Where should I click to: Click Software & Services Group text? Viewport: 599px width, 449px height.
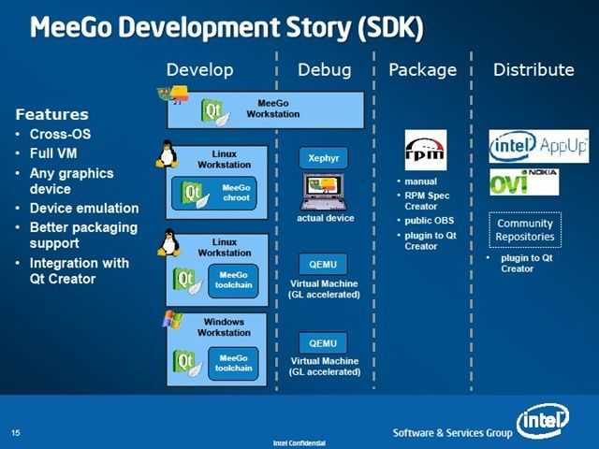click(x=453, y=433)
